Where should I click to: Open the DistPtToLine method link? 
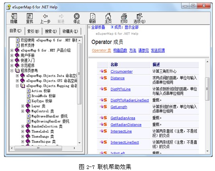point(121,89)
